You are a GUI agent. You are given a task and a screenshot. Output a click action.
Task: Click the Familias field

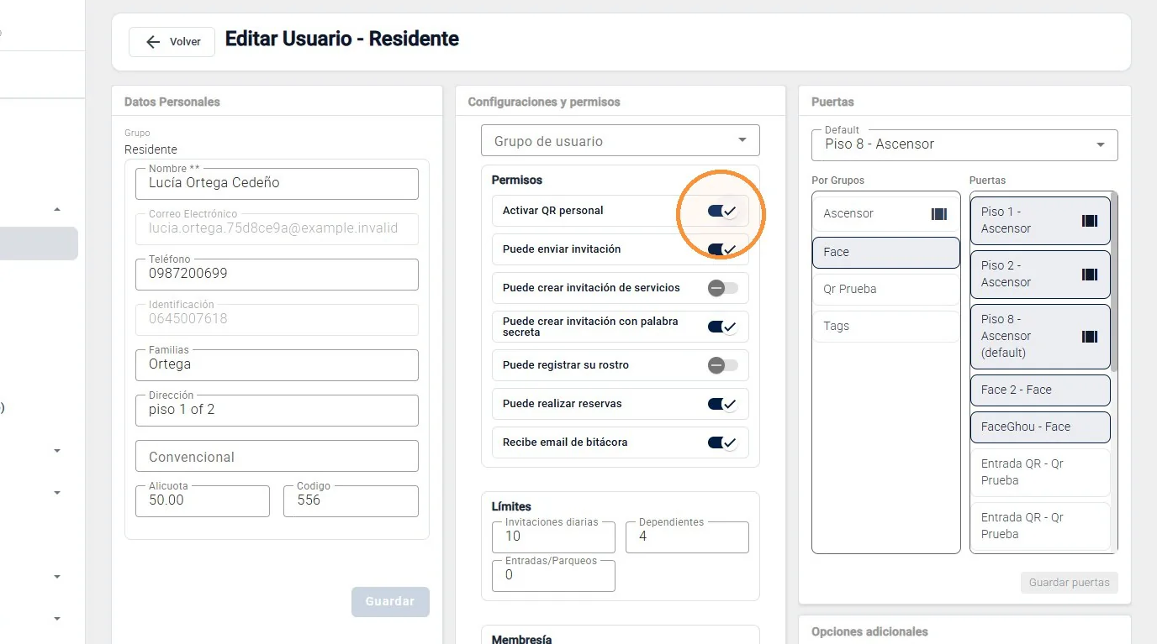point(277,364)
